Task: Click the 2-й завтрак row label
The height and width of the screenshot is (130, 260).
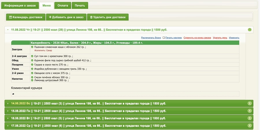Action: (x=19, y=56)
